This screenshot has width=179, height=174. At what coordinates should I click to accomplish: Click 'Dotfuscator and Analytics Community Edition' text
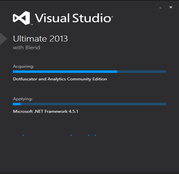click(60, 79)
